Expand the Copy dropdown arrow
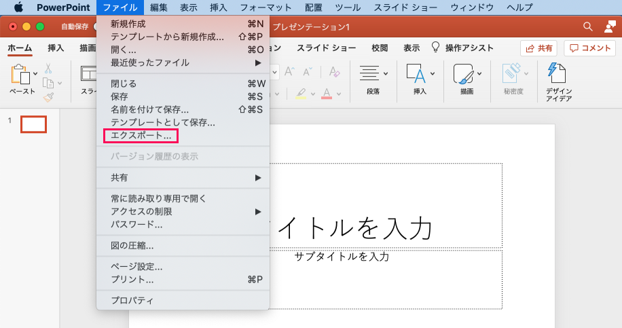This screenshot has height=328, width=622. 60,84
